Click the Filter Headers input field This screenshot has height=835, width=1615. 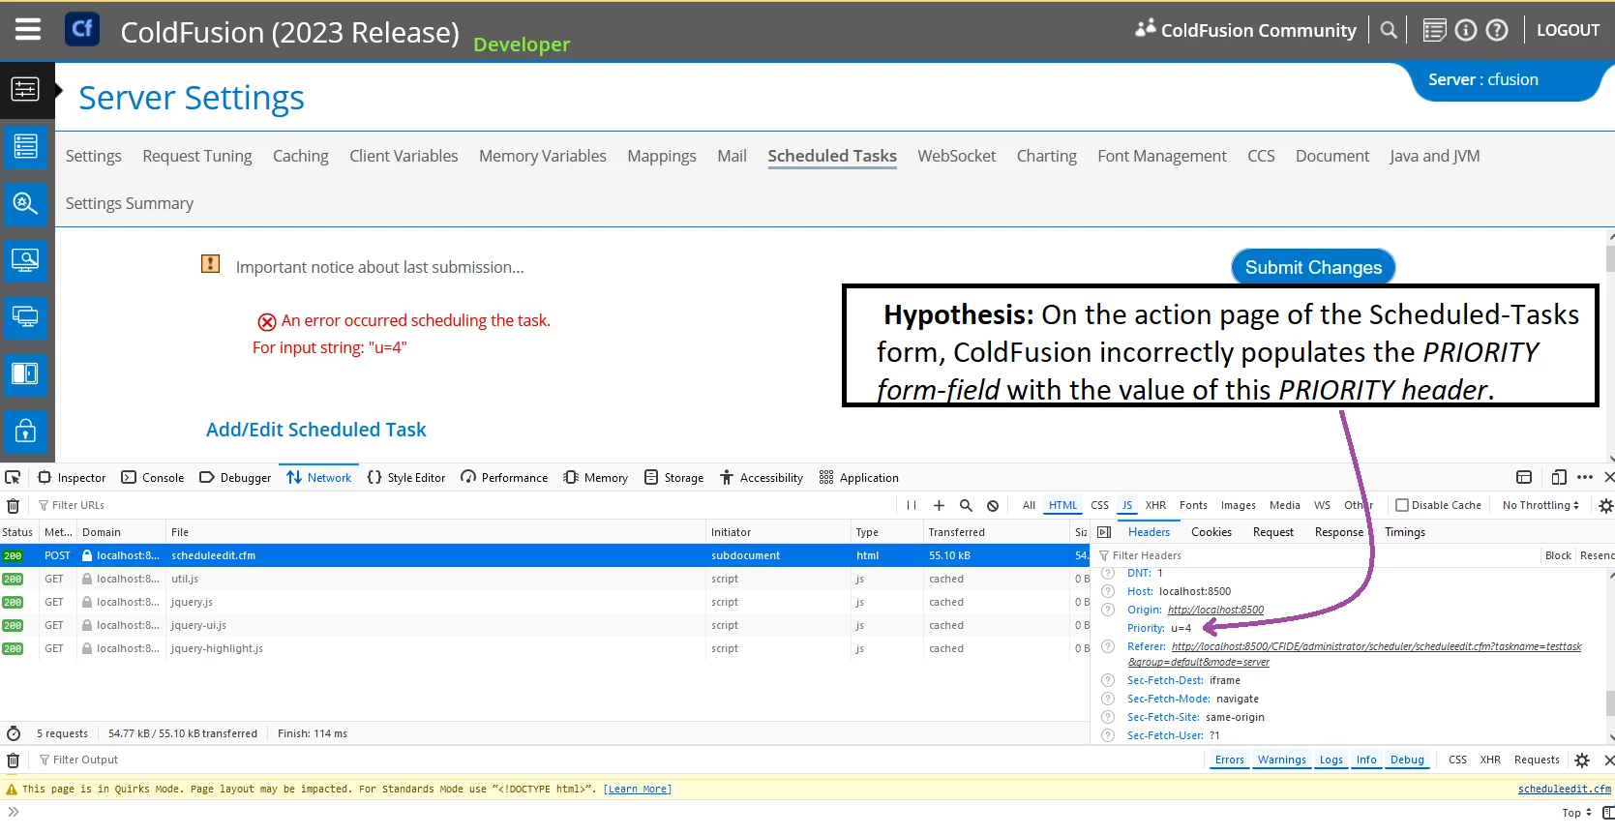(x=1316, y=555)
